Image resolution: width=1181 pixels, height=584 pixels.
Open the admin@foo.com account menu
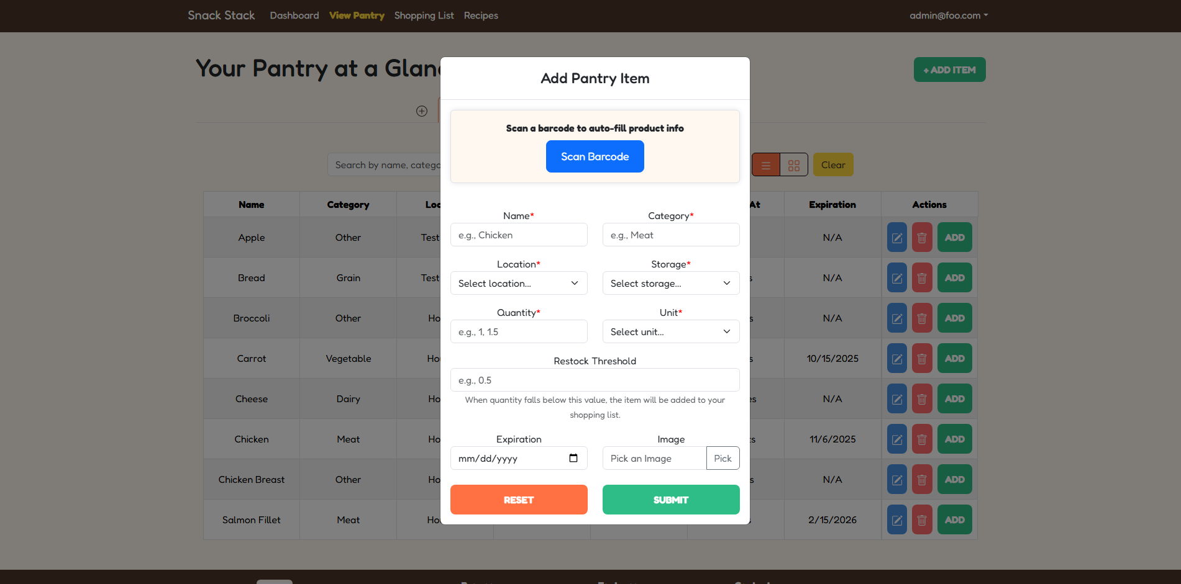pos(948,16)
